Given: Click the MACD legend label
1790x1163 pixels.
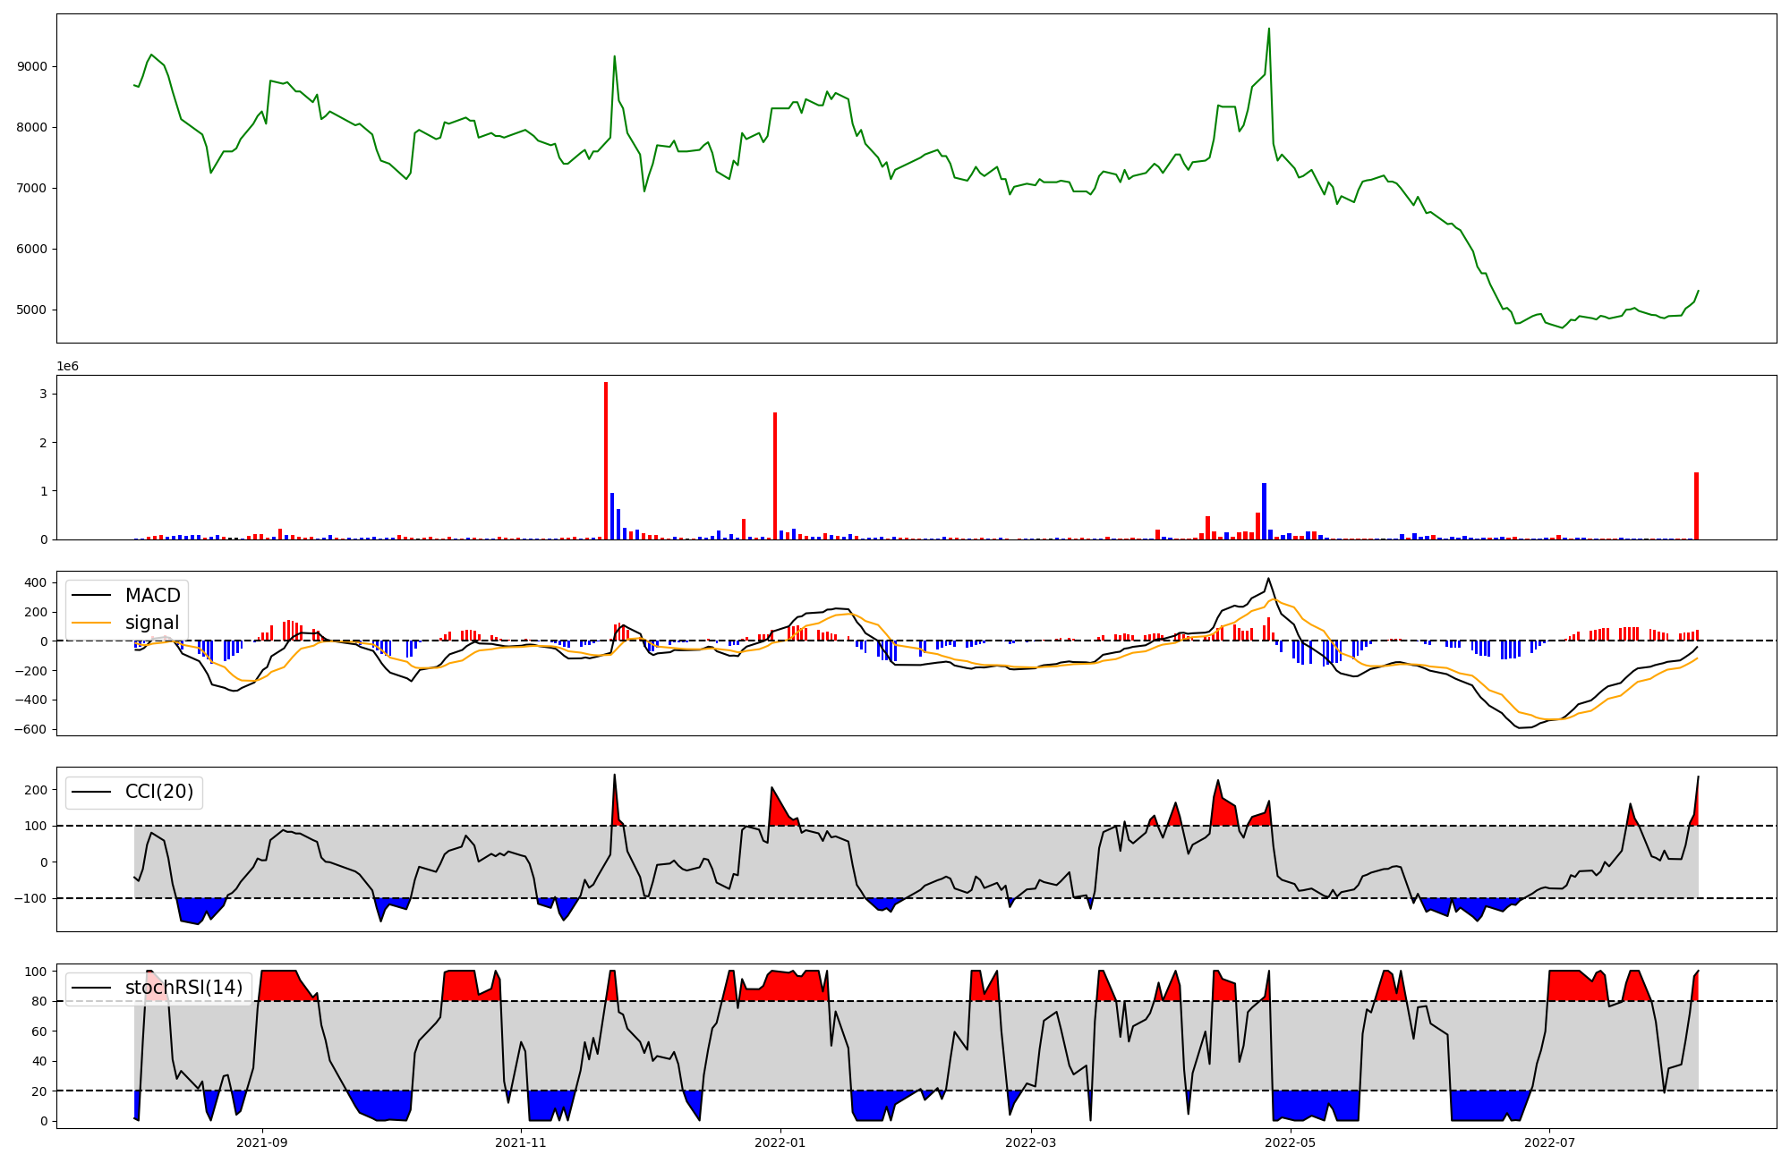Looking at the screenshot, I should pyautogui.click(x=152, y=596).
